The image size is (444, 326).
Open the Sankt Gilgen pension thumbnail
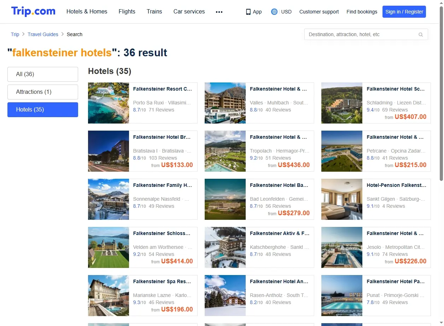click(342, 199)
